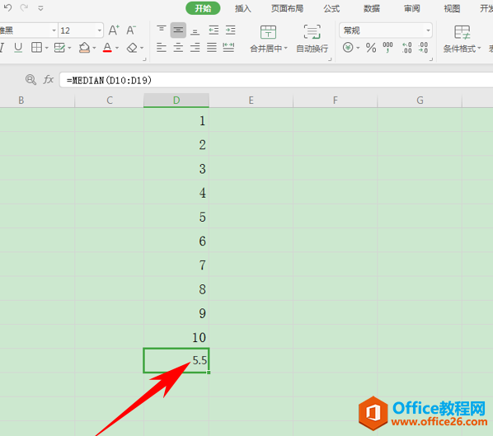Decrease indent icon
This screenshot has height=436, width=493.
(x=214, y=30)
